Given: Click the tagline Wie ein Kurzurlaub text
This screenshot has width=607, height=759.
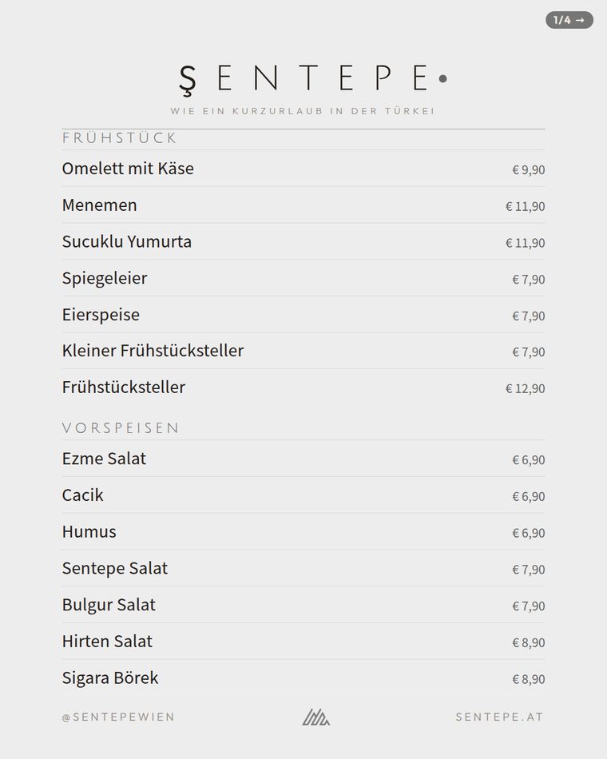Looking at the screenshot, I should coord(303,111).
